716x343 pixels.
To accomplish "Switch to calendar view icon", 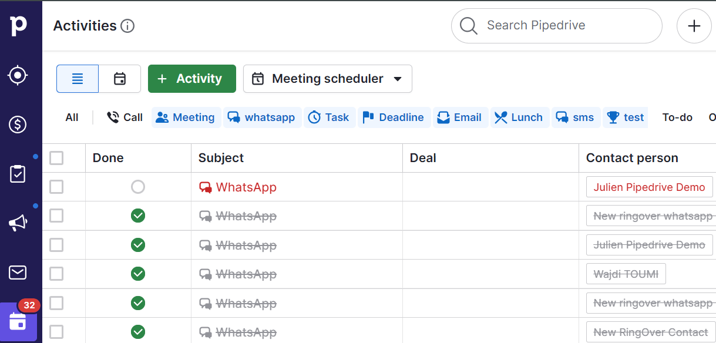I will [x=120, y=79].
